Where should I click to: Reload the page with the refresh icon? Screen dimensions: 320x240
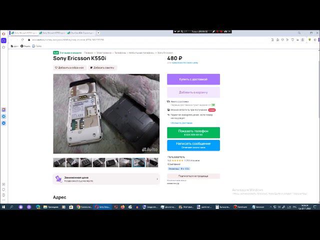point(22,40)
